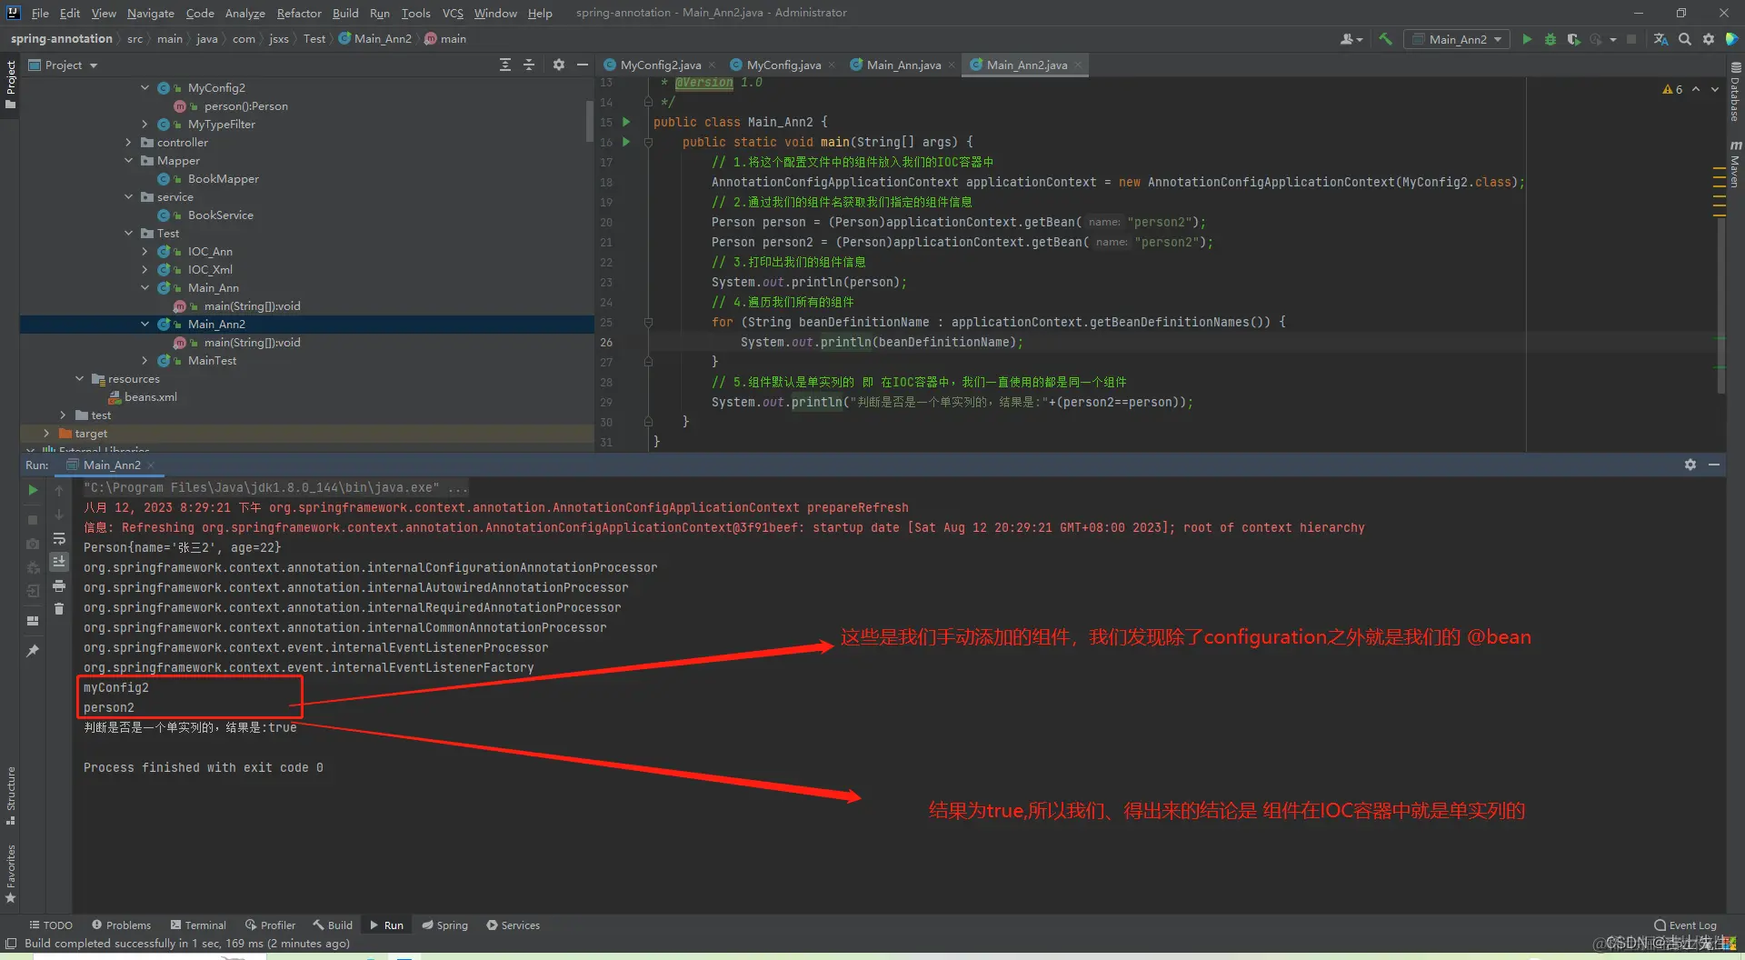This screenshot has height=960, width=1745.
Task: Collapse the Mapper folder
Action: point(128,161)
